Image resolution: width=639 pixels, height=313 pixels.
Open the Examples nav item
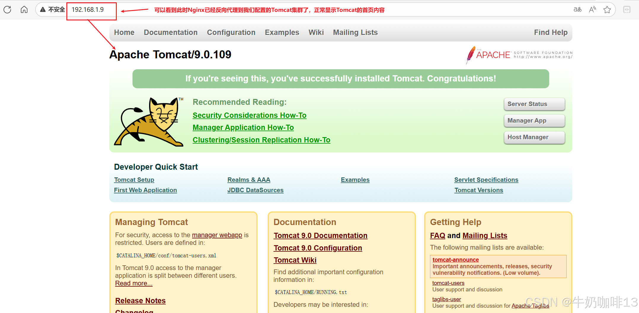pos(282,32)
